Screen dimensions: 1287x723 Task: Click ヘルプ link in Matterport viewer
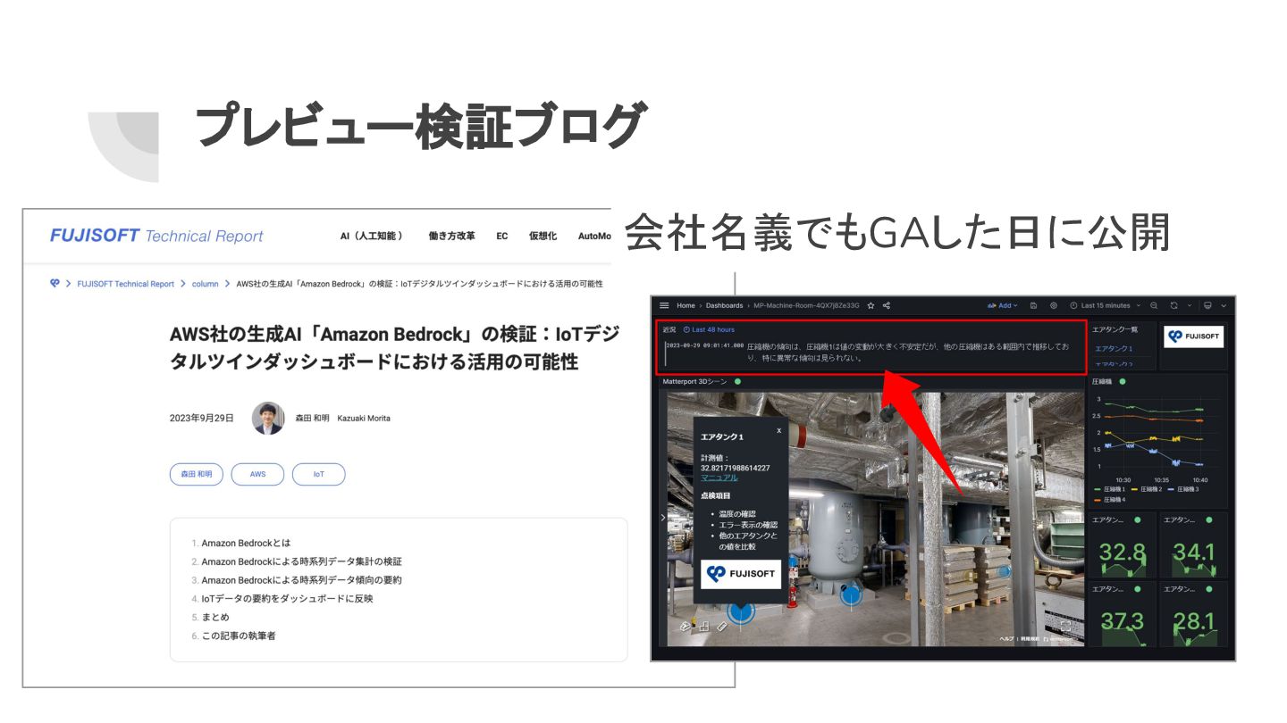1006,638
